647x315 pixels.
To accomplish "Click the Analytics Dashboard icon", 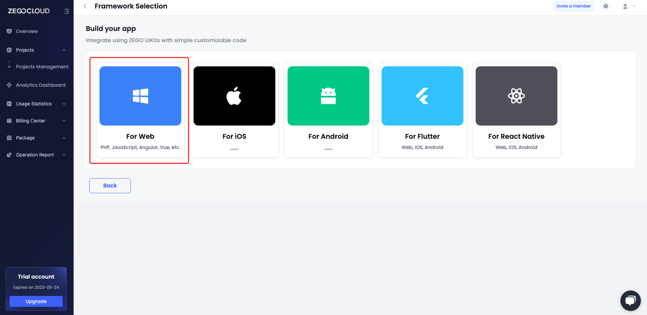I will coord(9,85).
